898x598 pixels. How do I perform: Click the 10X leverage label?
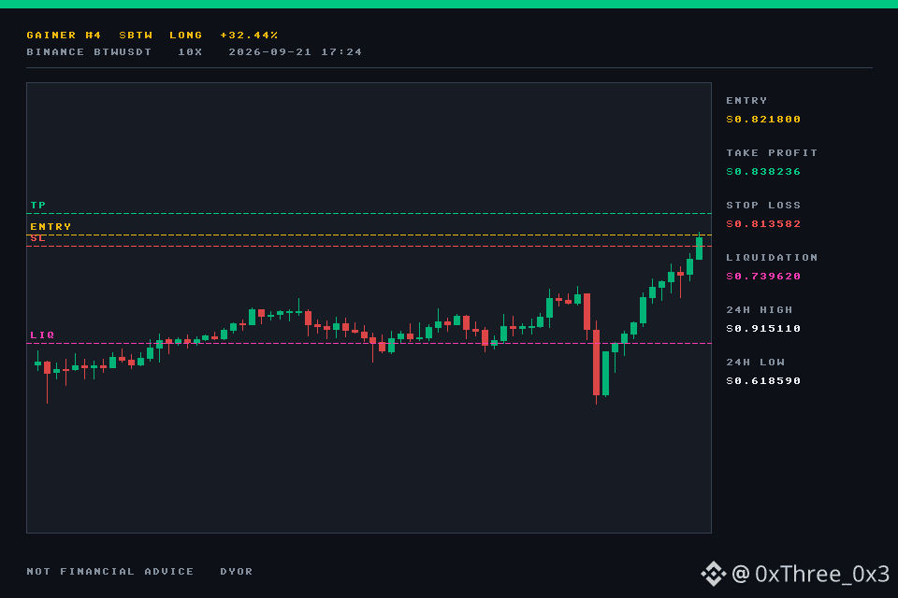coord(190,52)
